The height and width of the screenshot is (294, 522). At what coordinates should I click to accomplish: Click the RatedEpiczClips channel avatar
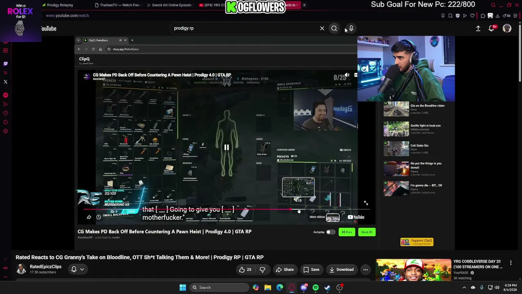click(21, 269)
